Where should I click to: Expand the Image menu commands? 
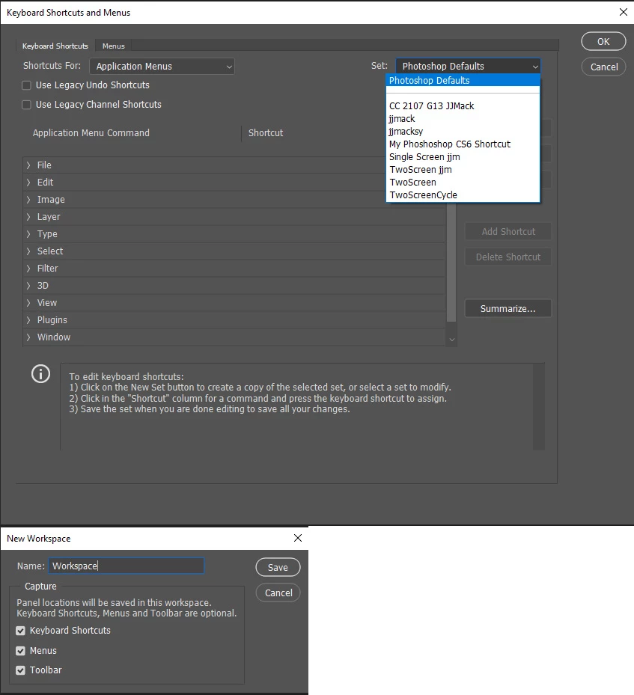click(28, 200)
